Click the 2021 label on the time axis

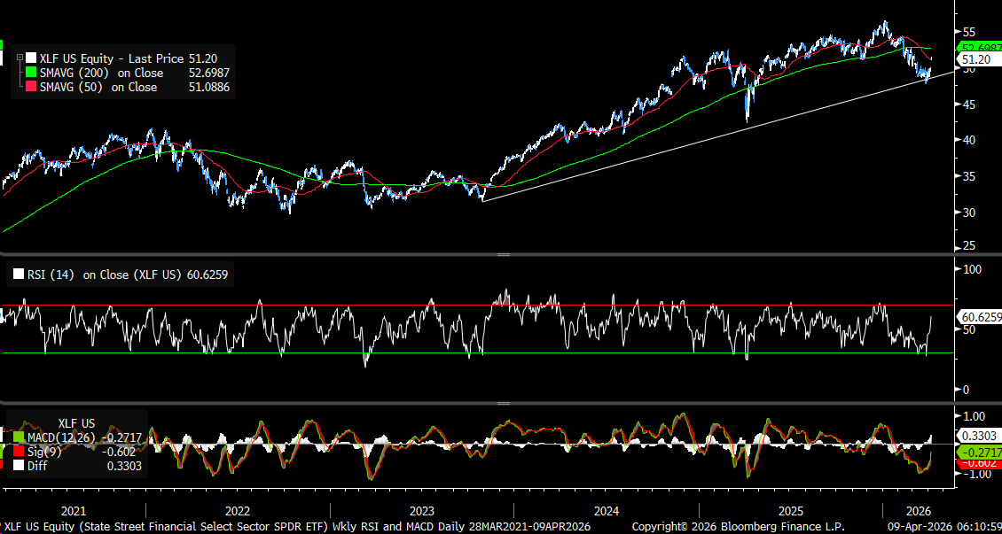73,511
